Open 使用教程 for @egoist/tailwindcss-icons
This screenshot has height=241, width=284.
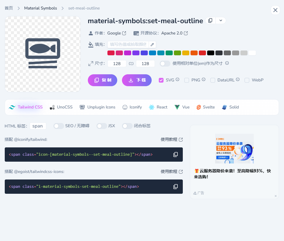(x=172, y=171)
